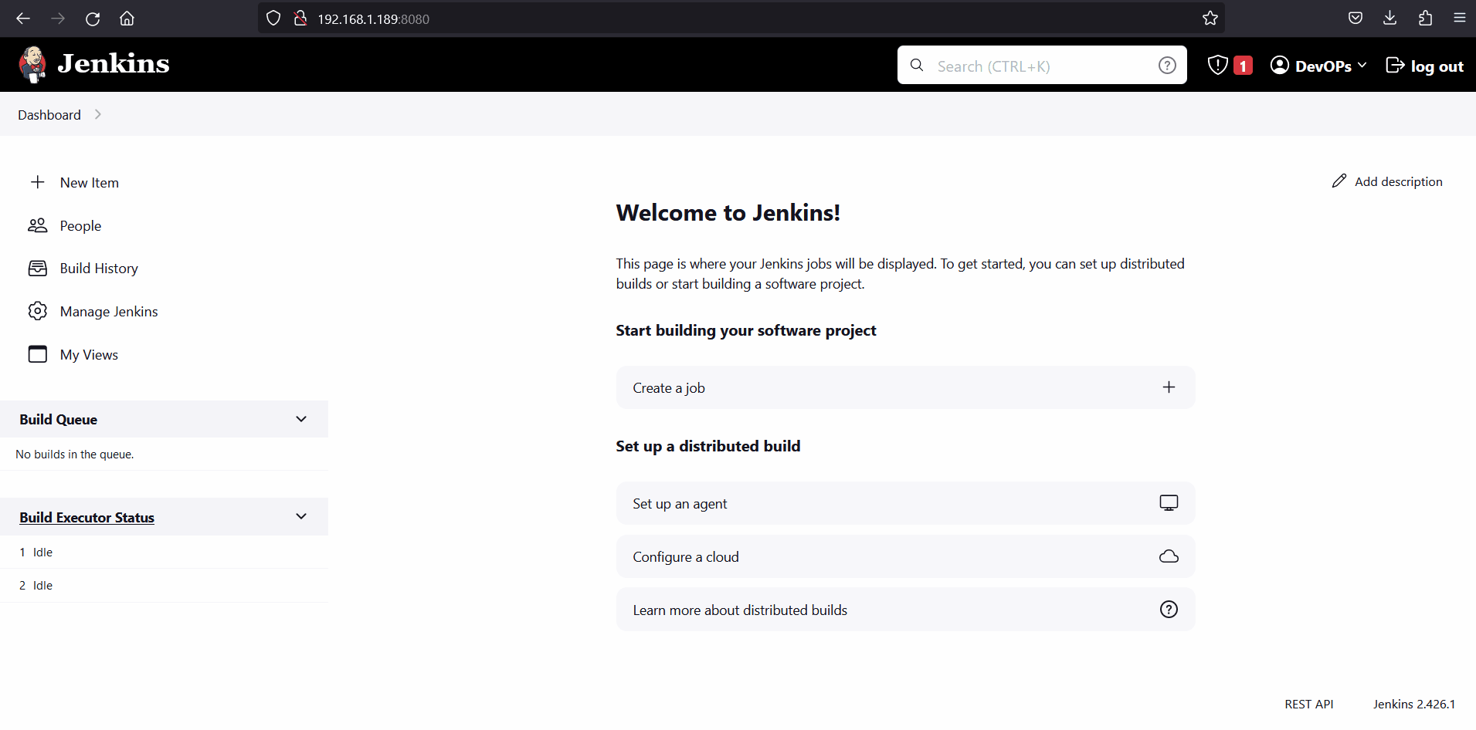
Task: Click the 'Welcome to Jenkins!' heading
Action: point(728,213)
